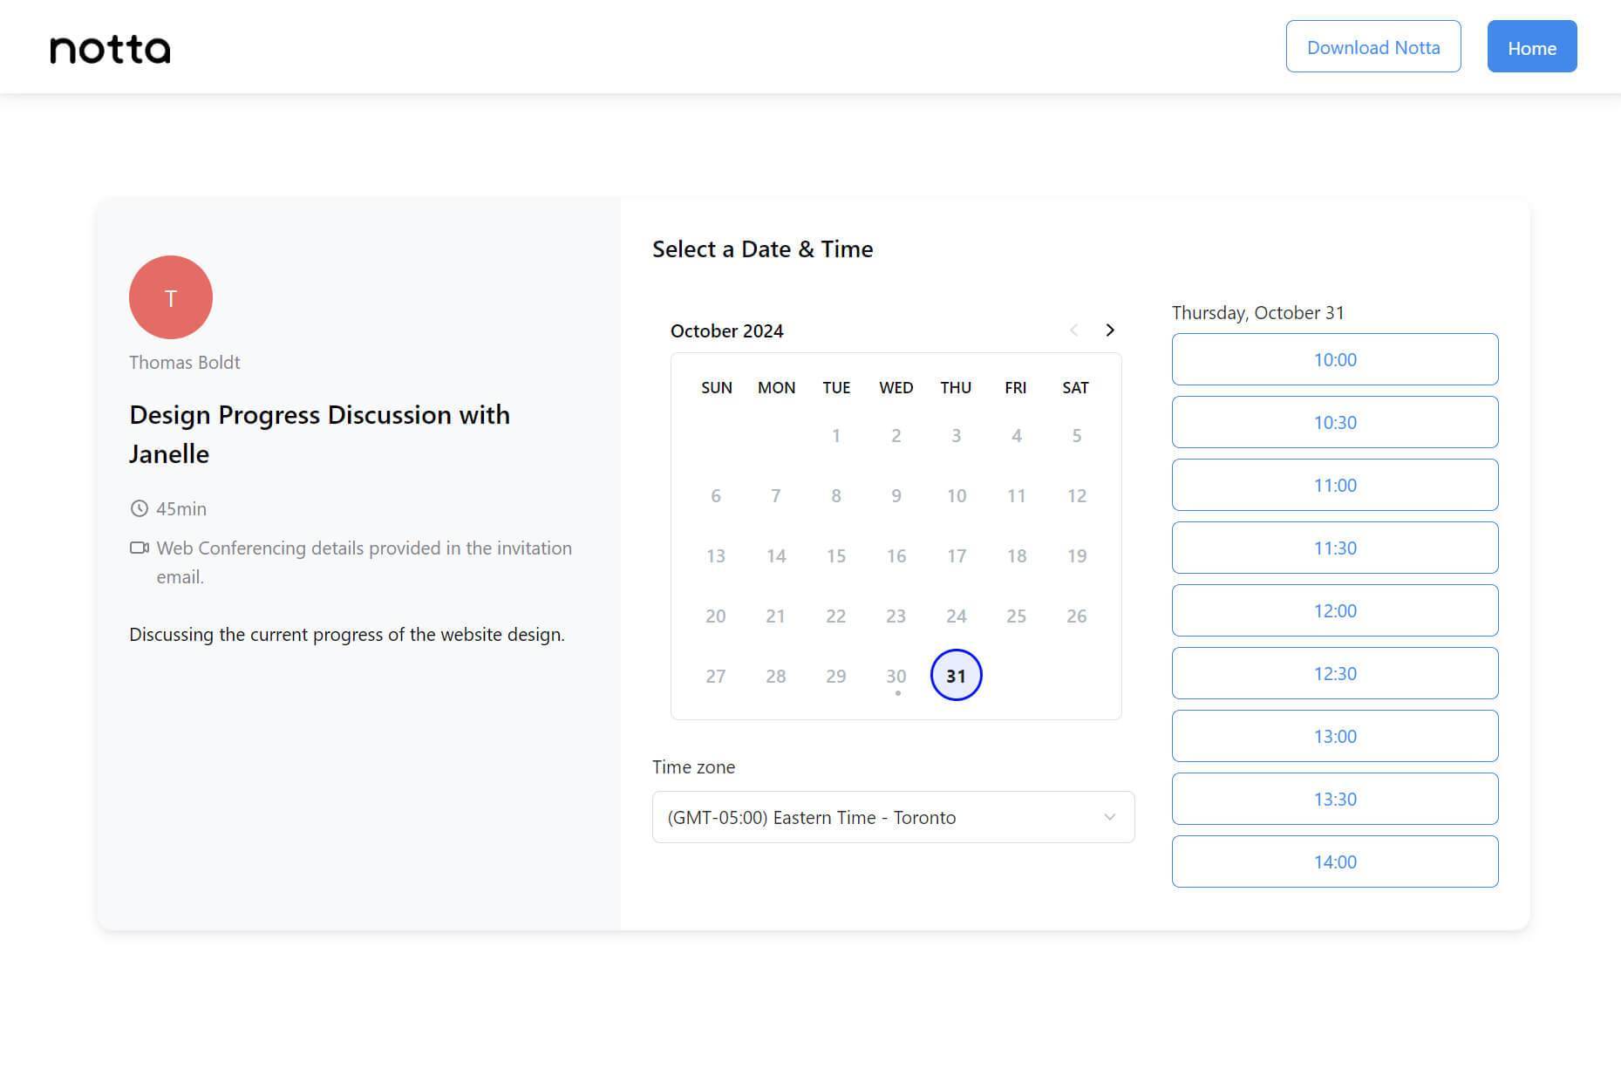
Task: Click the October 2024 month label
Action: 727,330
